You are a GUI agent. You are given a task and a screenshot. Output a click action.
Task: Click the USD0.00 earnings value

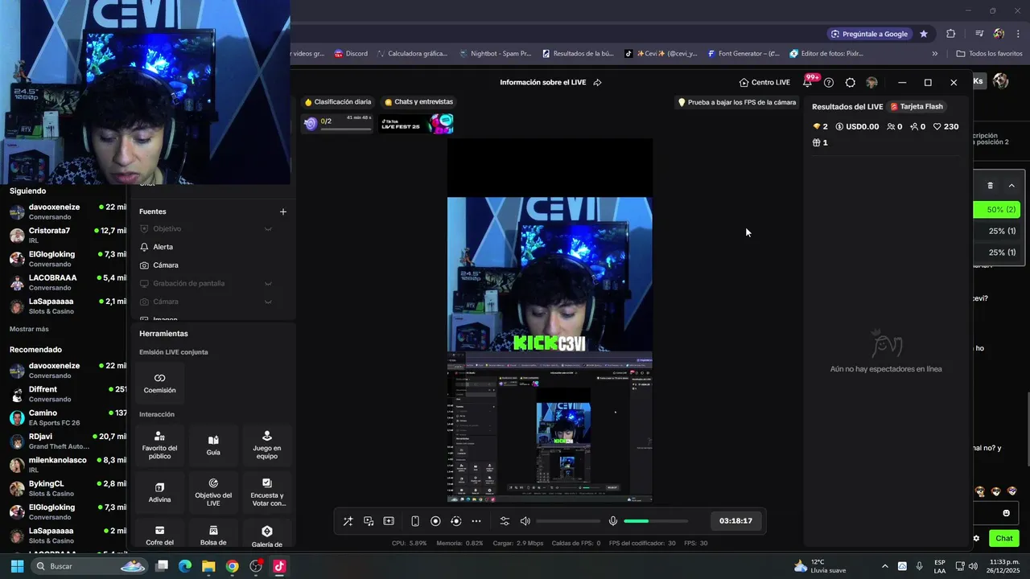(x=857, y=126)
